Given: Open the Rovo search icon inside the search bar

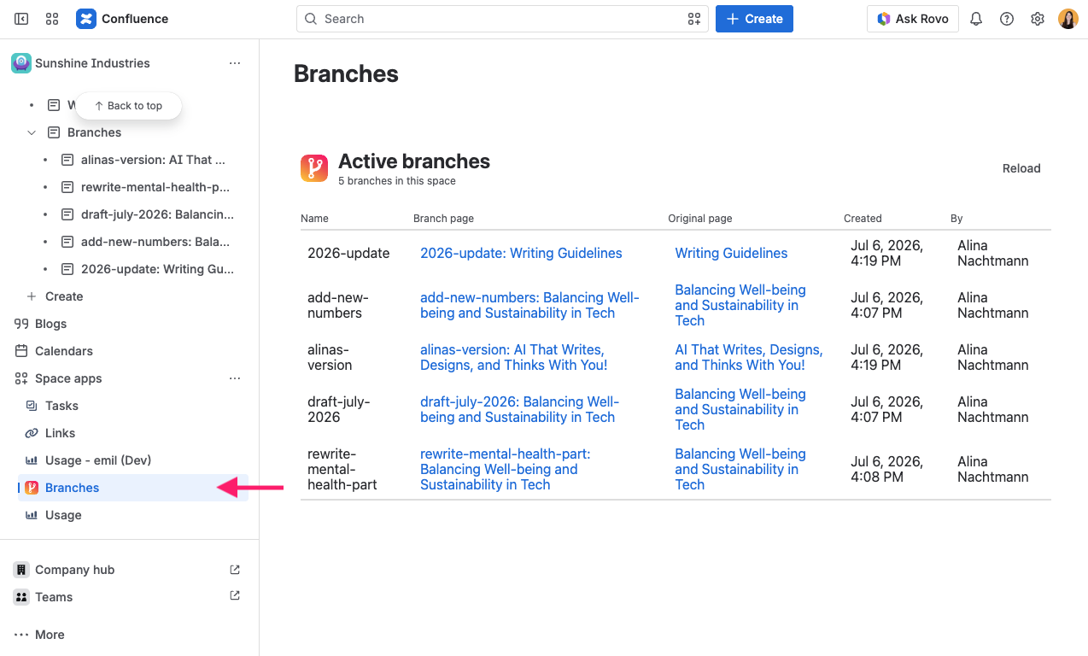Looking at the screenshot, I should [x=693, y=19].
